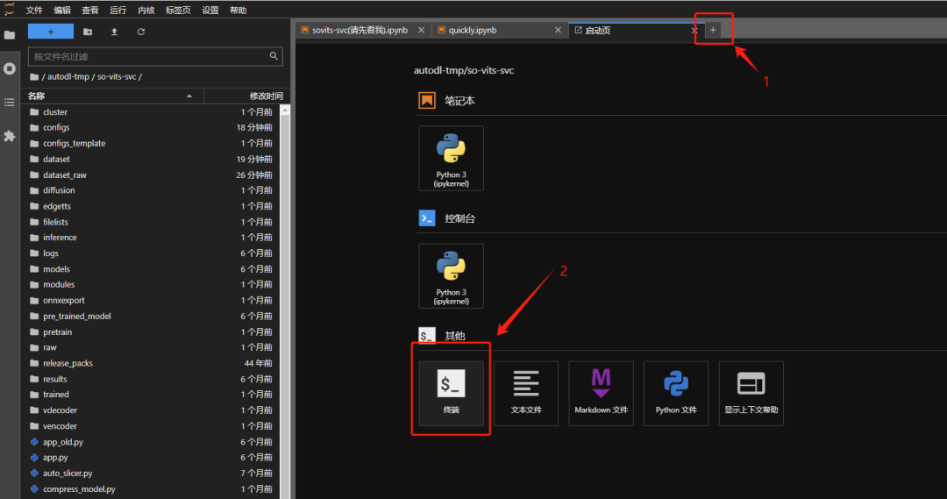This screenshot has height=499, width=947.
Task: Select the inference folder
Action: tap(151, 238)
